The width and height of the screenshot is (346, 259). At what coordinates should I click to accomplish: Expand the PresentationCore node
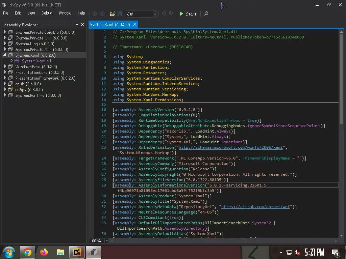tap(5, 72)
